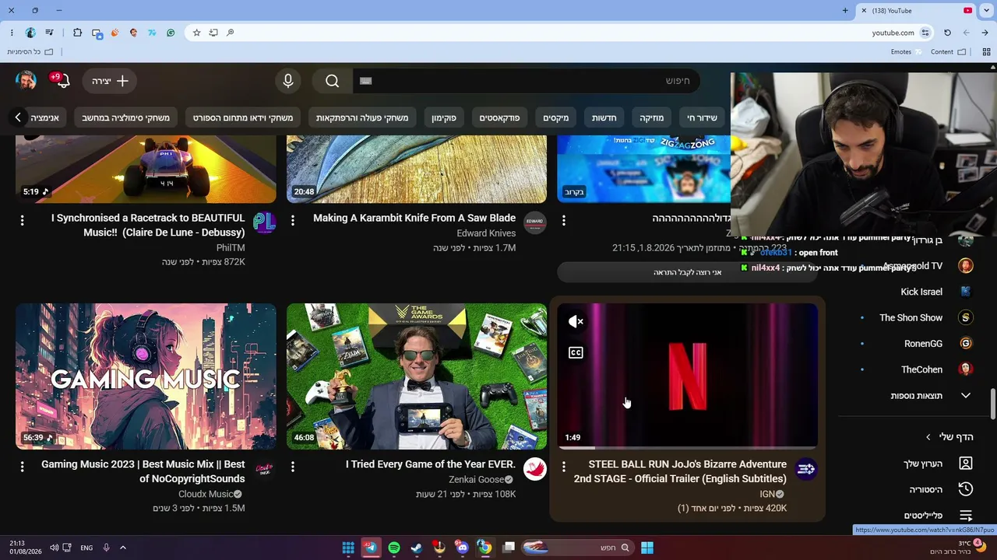Select the חדשות (News) filter chip
This screenshot has height=560, width=997.
[604, 118]
